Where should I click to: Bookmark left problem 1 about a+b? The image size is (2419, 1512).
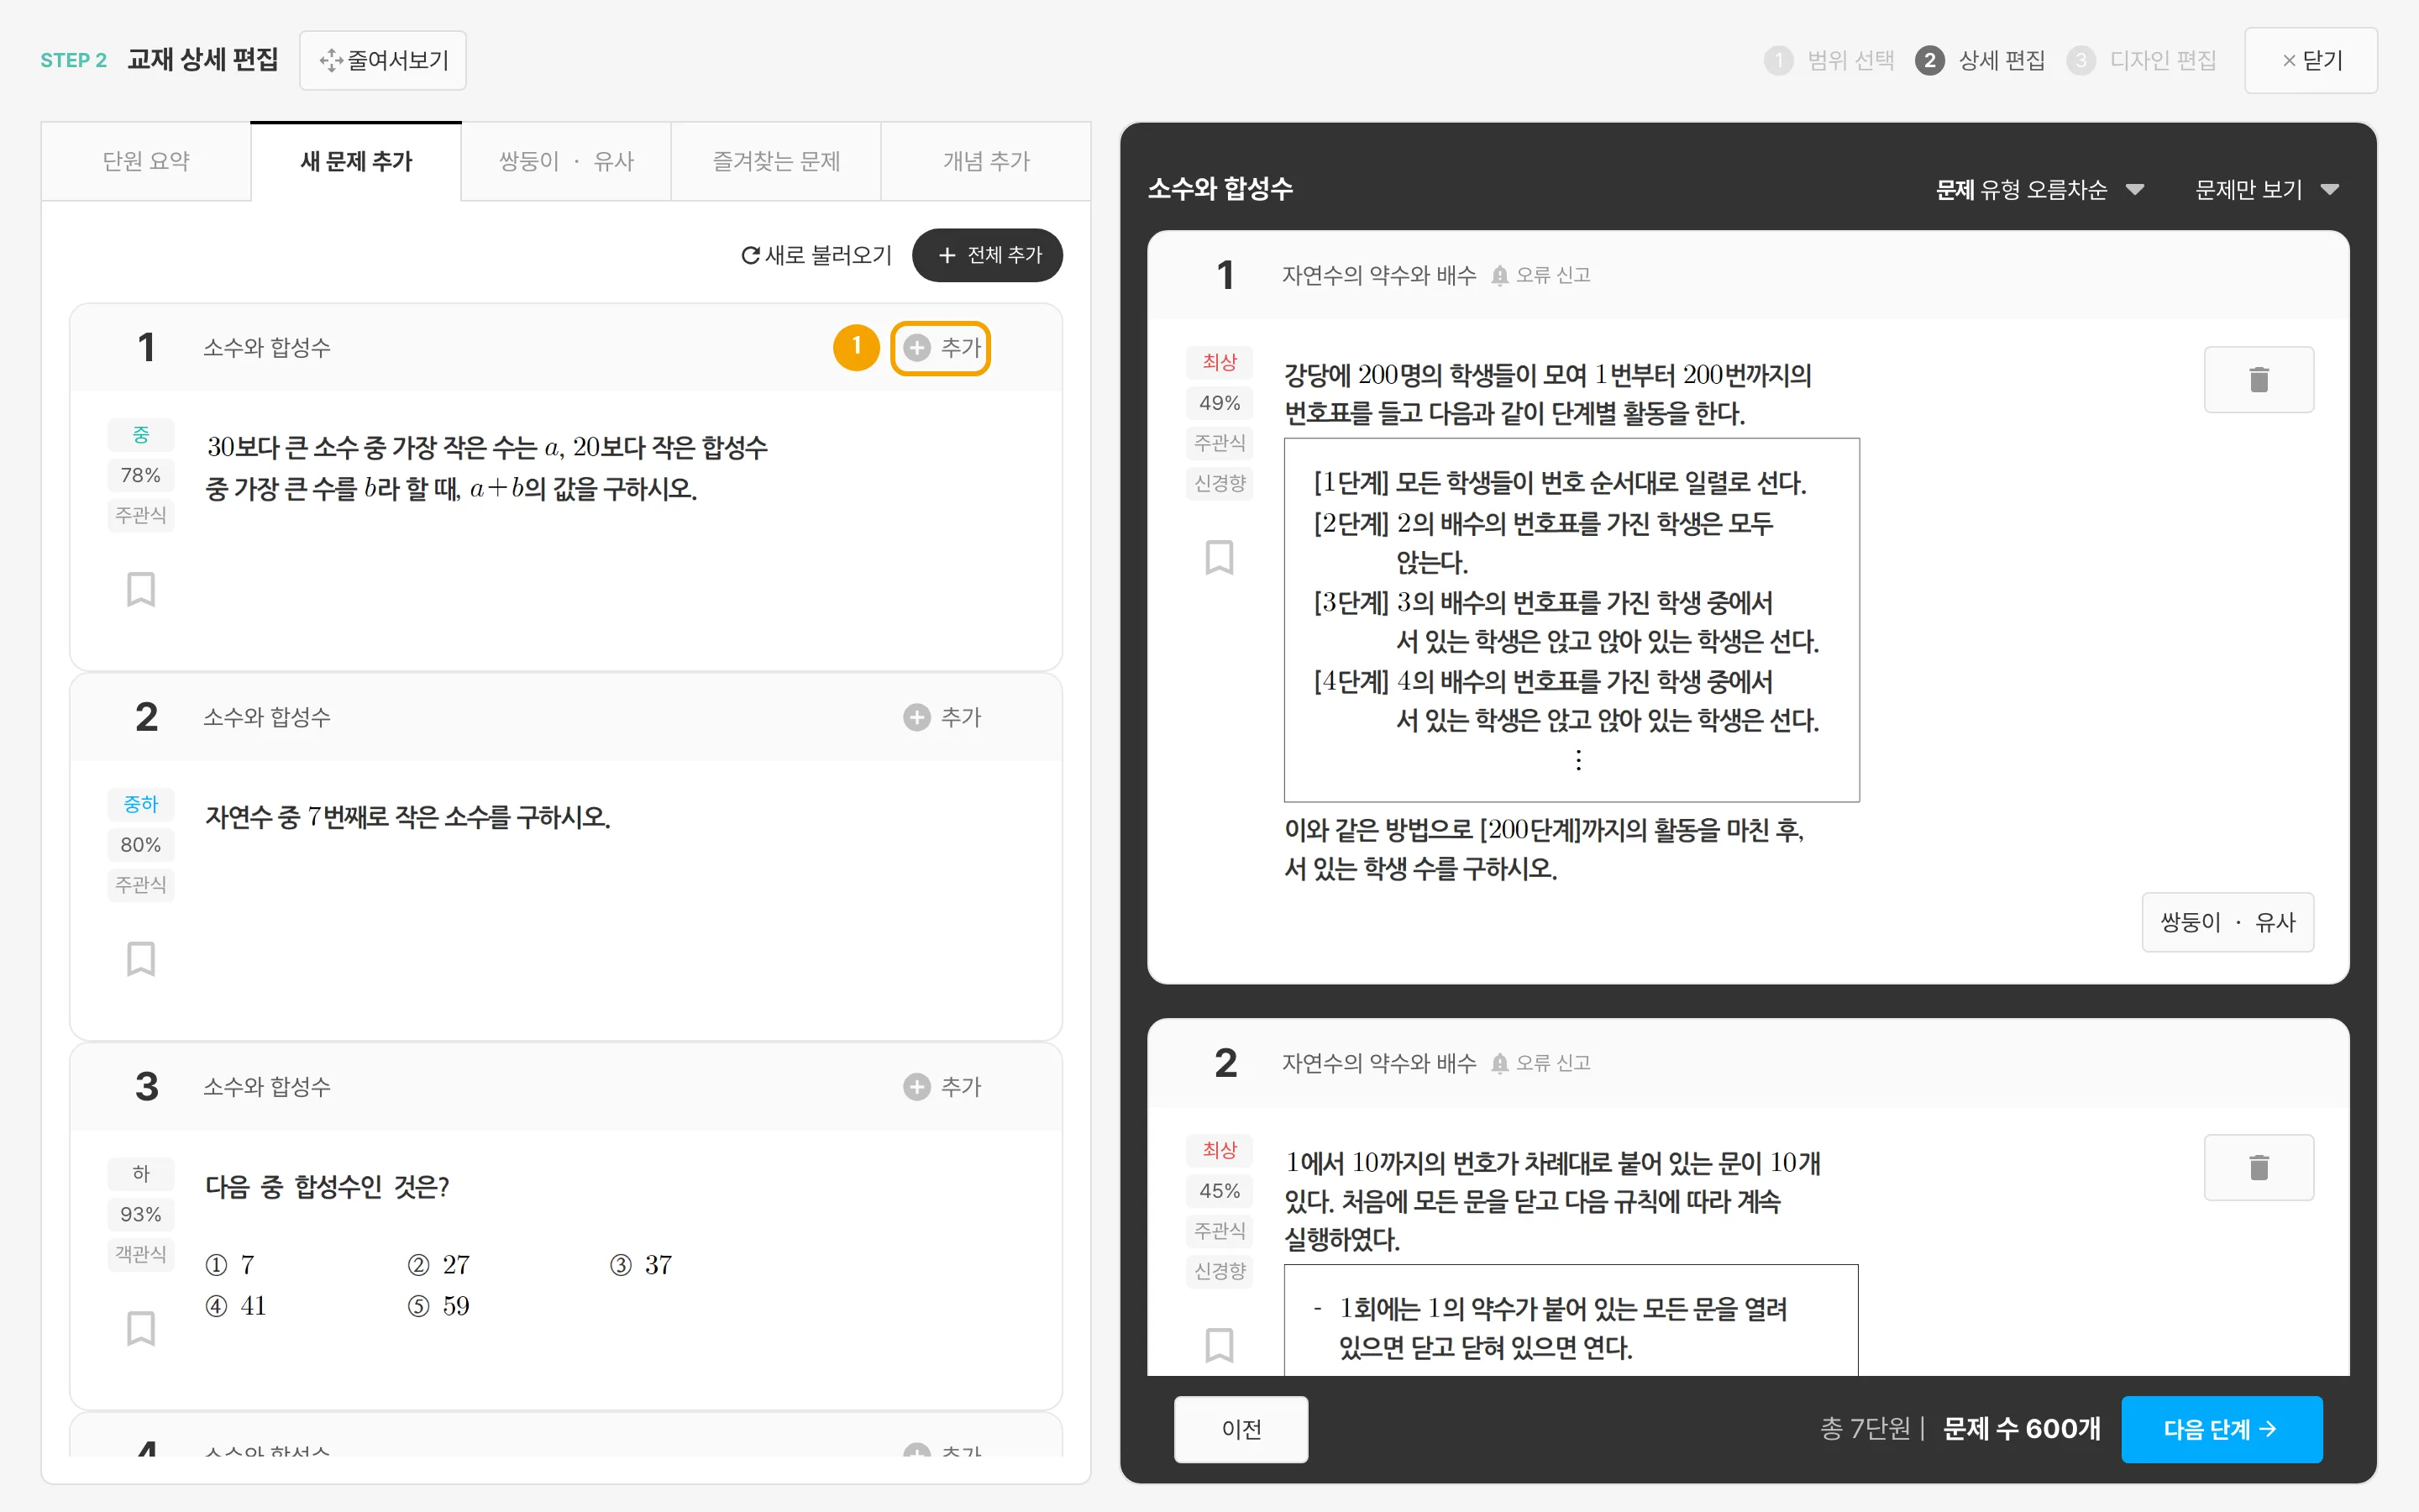pos(141,589)
